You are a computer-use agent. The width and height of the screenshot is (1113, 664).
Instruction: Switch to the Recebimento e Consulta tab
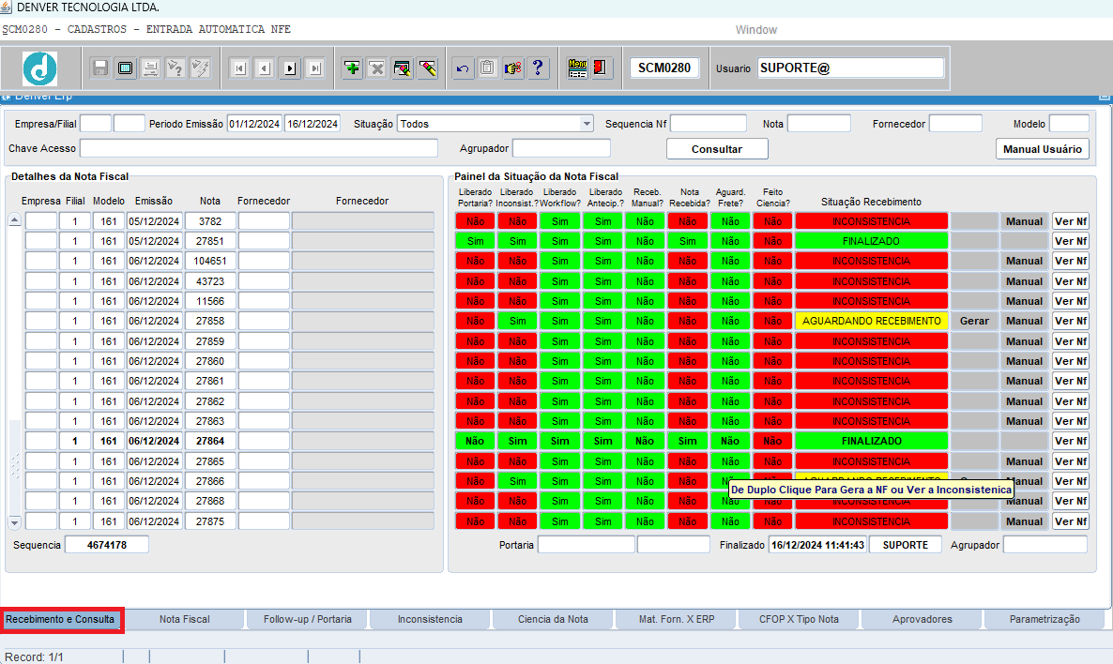point(60,619)
